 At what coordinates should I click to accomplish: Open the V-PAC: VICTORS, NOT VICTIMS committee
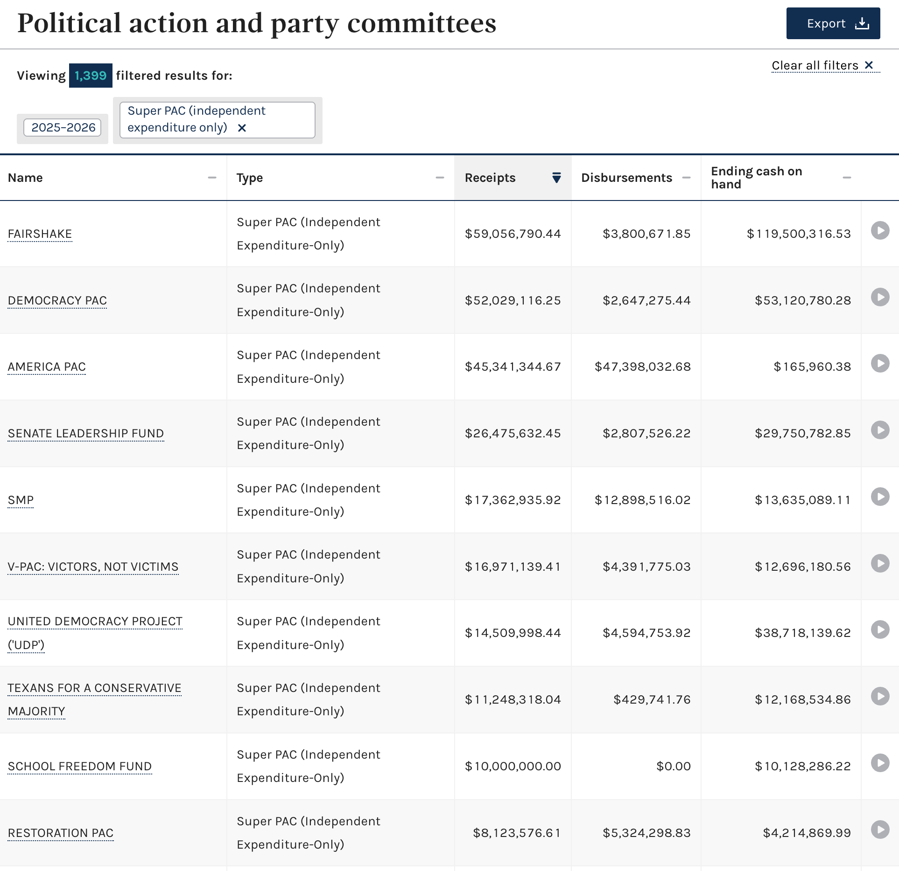click(x=93, y=567)
